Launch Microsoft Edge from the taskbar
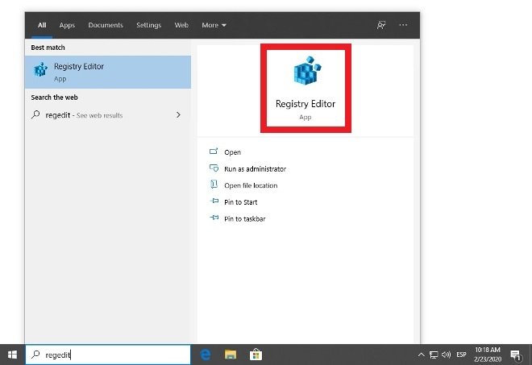Image resolution: width=532 pixels, height=365 pixels. coord(206,355)
